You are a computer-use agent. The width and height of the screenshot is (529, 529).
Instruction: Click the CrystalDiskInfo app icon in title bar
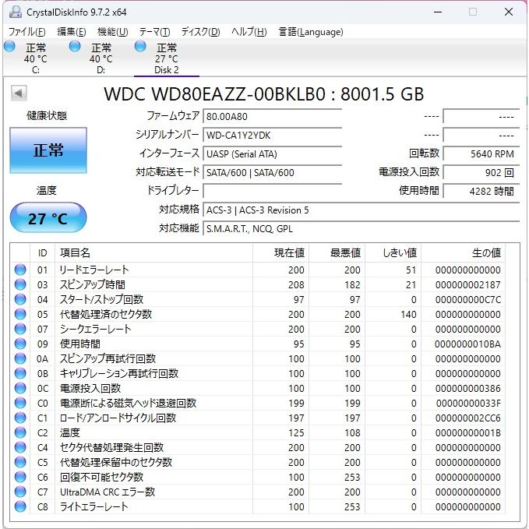tap(15, 12)
